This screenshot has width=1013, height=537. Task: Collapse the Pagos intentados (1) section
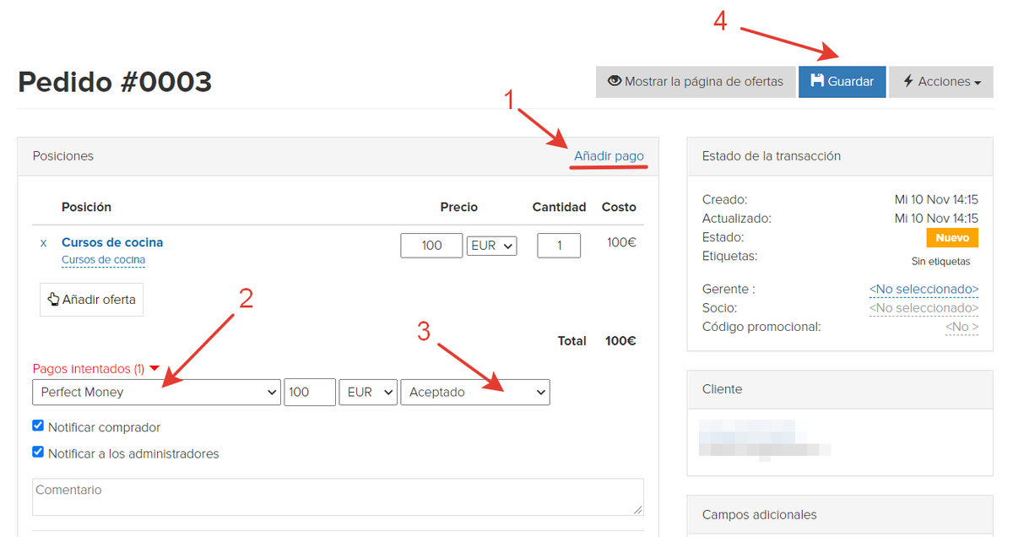click(x=95, y=369)
